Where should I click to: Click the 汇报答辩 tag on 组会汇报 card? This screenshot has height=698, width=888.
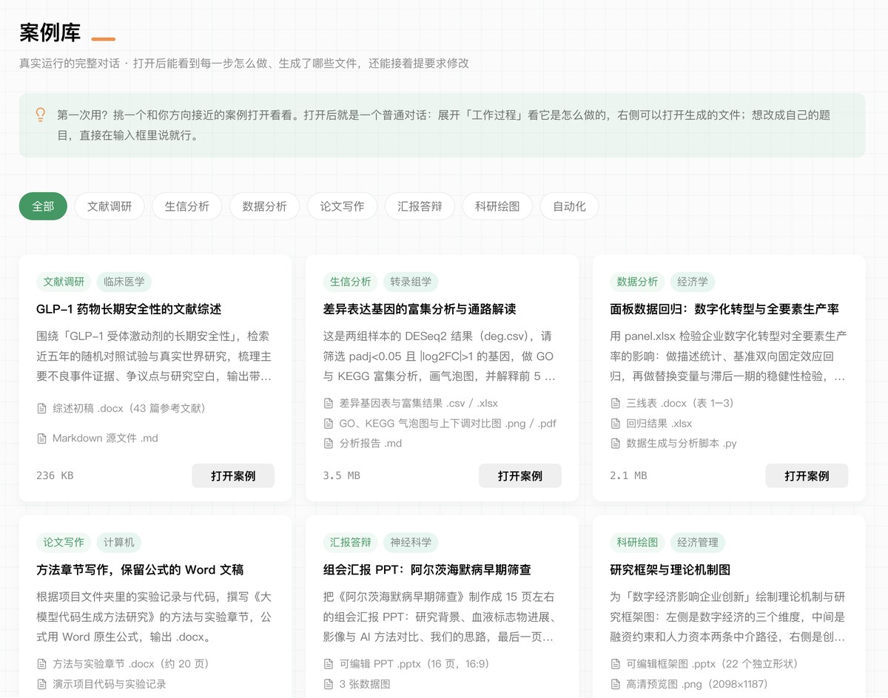click(x=350, y=542)
